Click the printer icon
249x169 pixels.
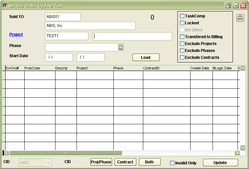pos(240,18)
